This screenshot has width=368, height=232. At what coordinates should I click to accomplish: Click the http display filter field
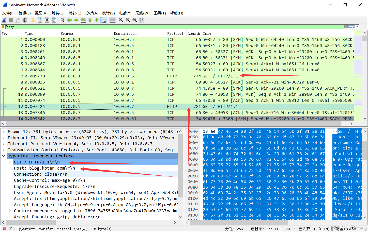pyautogui.click(x=174, y=27)
